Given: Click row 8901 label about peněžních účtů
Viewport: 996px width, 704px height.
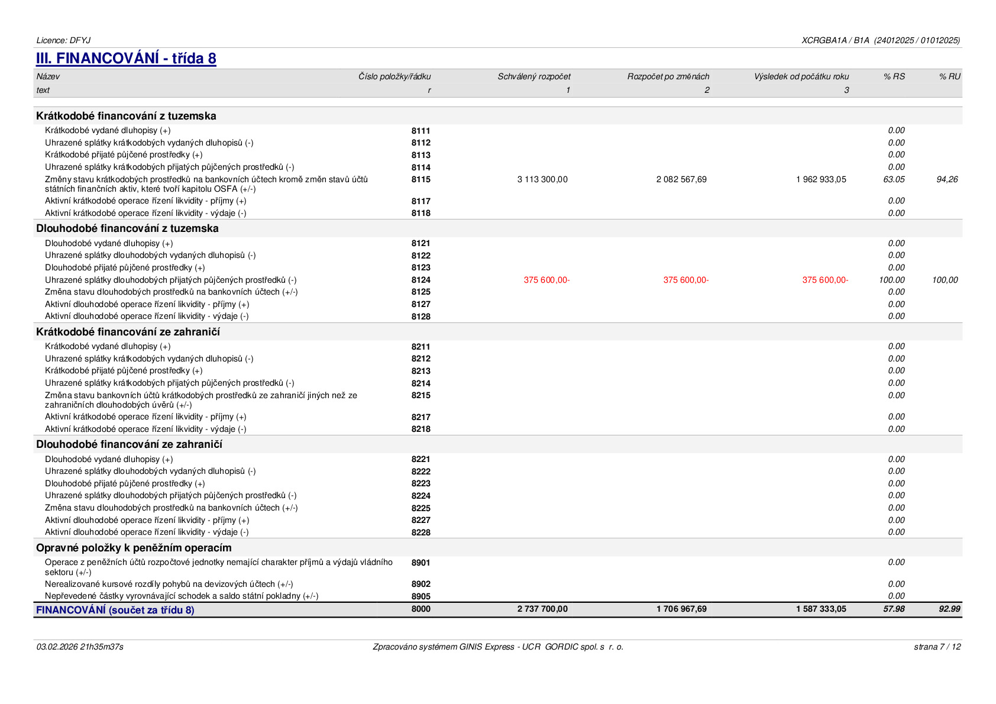Looking at the screenshot, I should [219, 567].
